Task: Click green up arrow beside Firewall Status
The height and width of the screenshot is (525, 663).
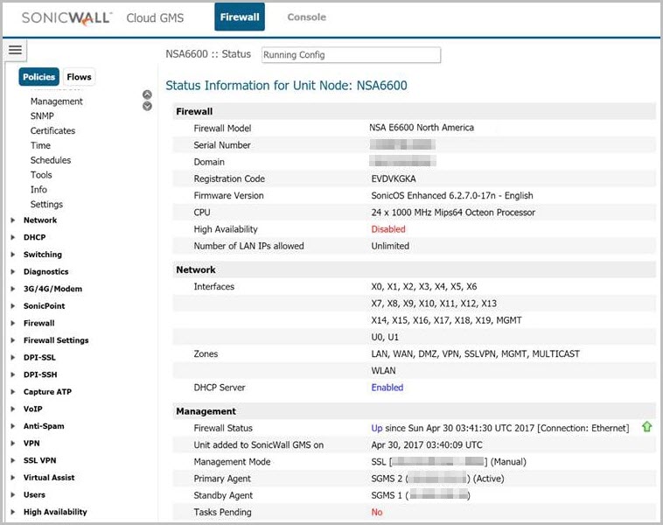Action: [x=646, y=426]
